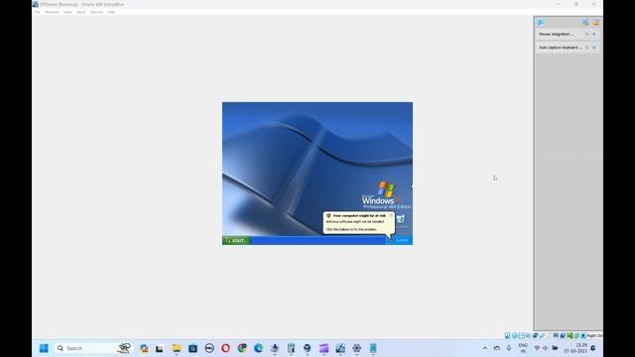Open the Windows 11 clock and calendar
Viewport: 635px width, 357px height.
pos(575,348)
